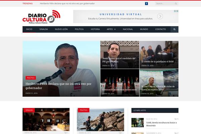Click the Política tag on featured story
The width and height of the screenshot is (201, 134).
[30, 78]
